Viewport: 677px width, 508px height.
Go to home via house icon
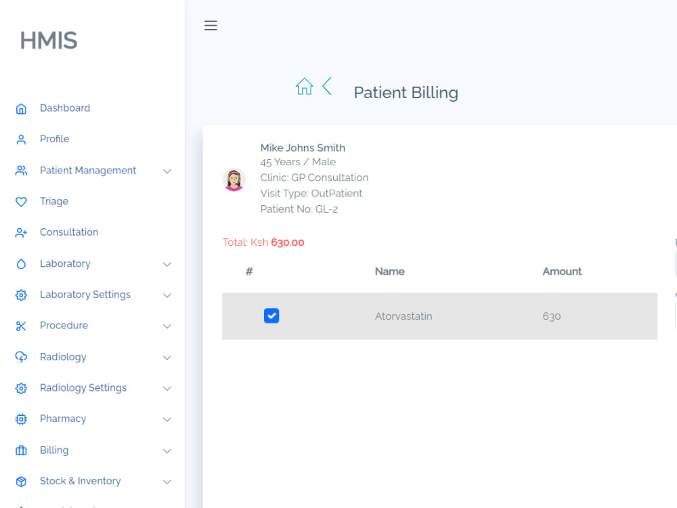point(305,87)
